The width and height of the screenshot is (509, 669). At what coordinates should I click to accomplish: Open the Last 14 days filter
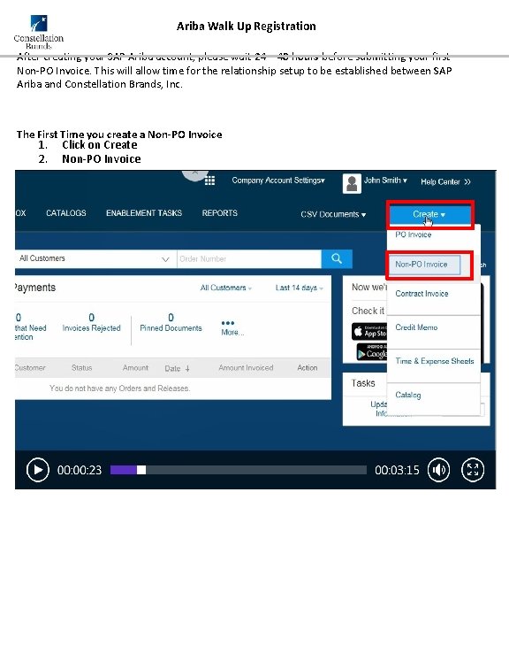point(299,288)
